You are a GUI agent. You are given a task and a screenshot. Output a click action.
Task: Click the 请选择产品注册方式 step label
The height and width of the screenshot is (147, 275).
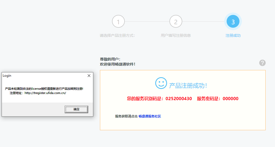point(117,35)
